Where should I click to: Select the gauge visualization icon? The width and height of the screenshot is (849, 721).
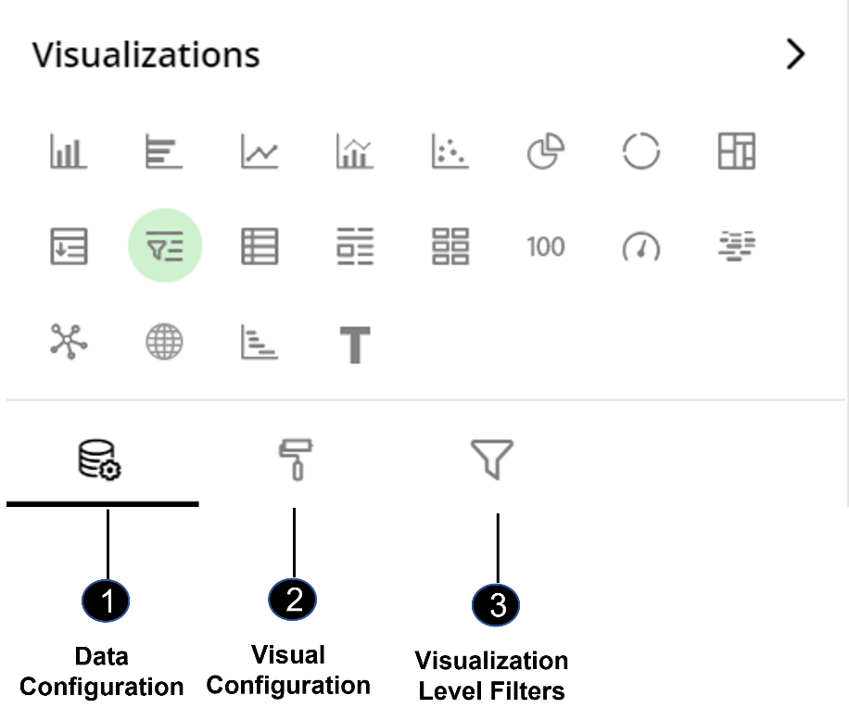pos(641,247)
